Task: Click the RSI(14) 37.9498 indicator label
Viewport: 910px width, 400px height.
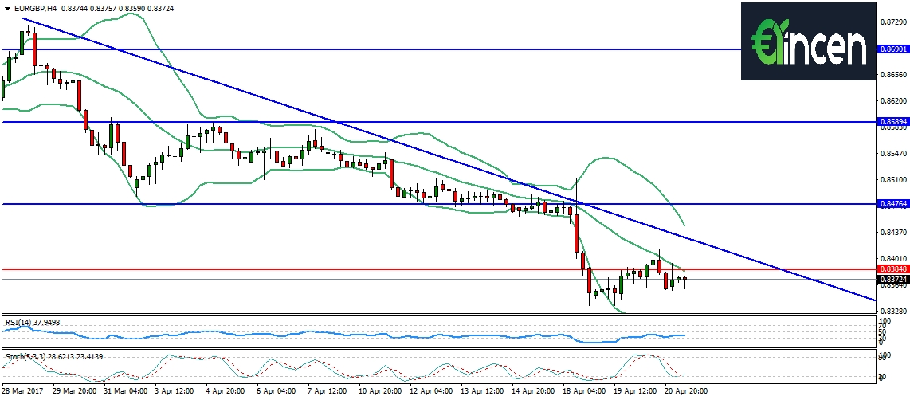Action: coord(33,322)
